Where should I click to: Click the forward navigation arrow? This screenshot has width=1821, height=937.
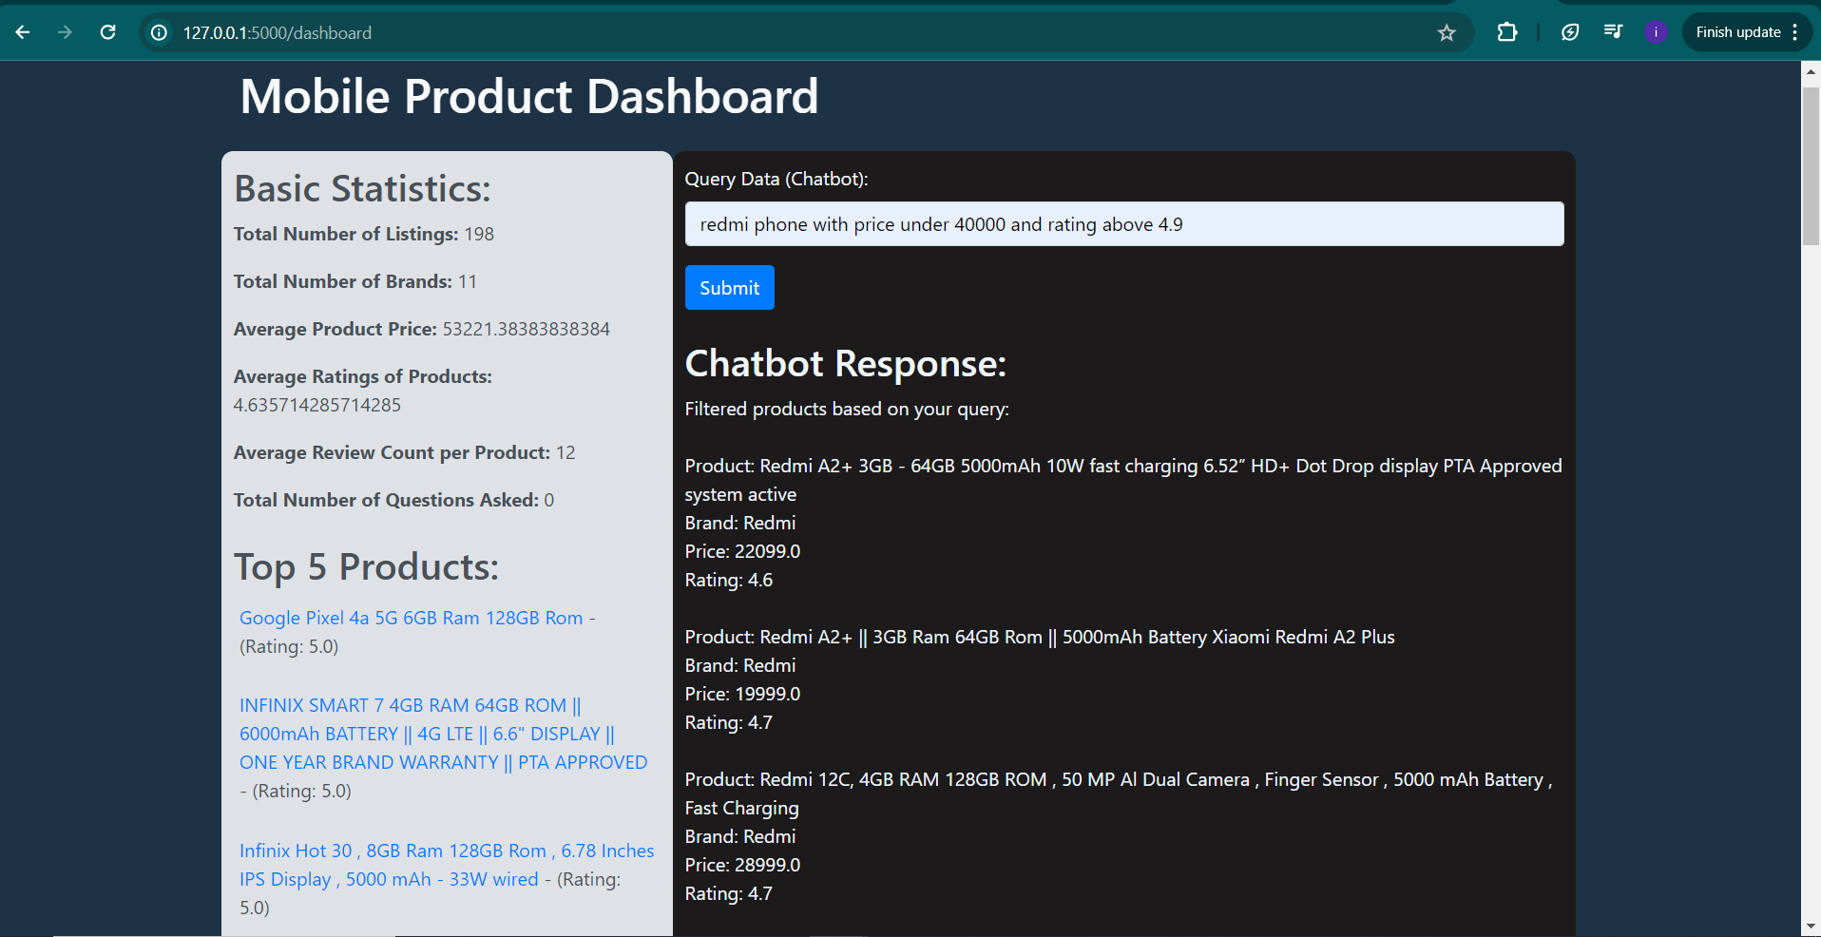pos(65,31)
